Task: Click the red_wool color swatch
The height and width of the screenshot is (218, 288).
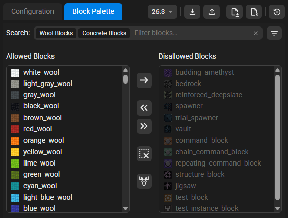Action: [x=15, y=129]
